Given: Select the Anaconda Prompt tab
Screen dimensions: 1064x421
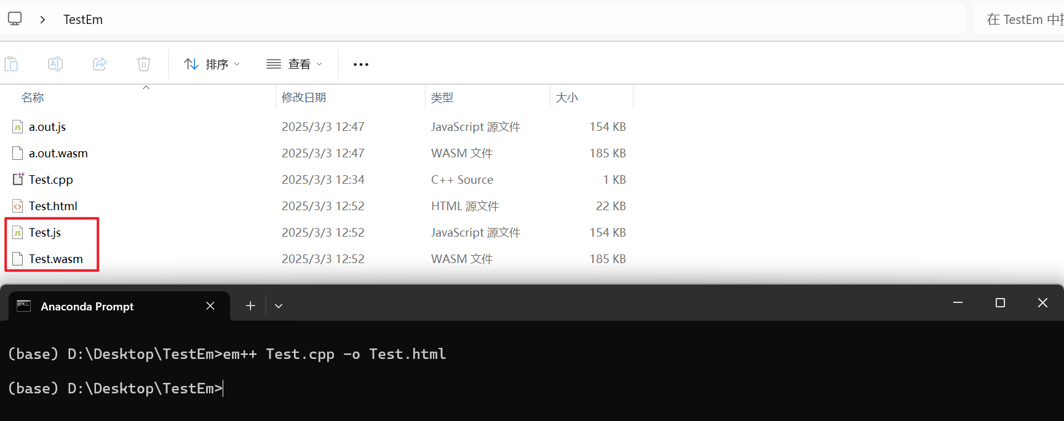Looking at the screenshot, I should pyautogui.click(x=87, y=306).
